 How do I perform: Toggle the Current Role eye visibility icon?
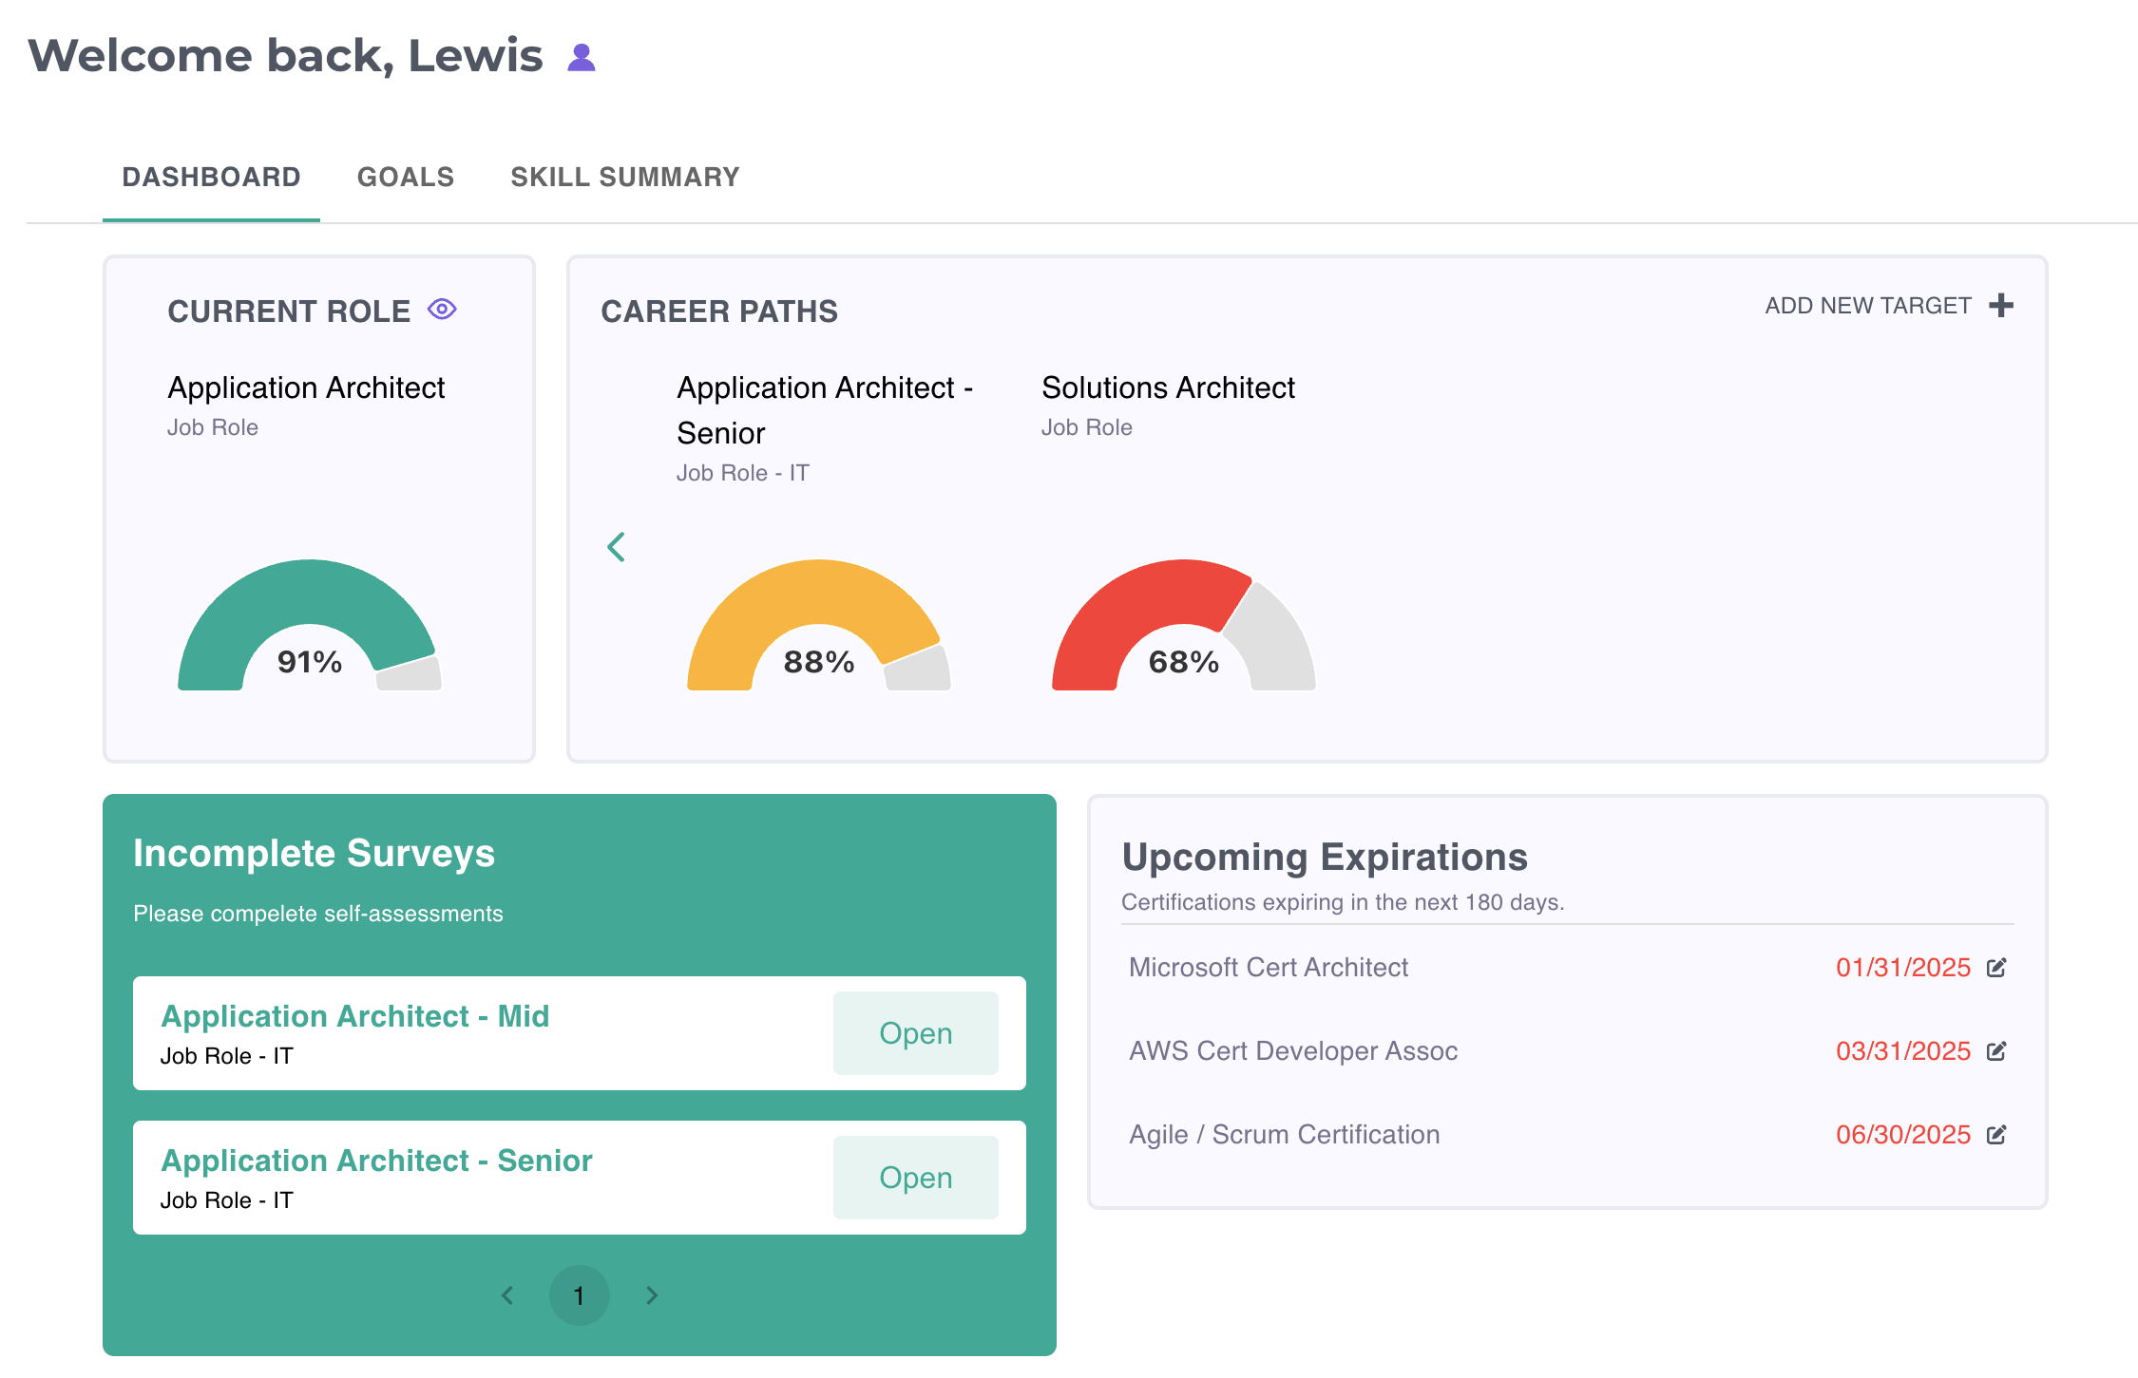click(442, 310)
